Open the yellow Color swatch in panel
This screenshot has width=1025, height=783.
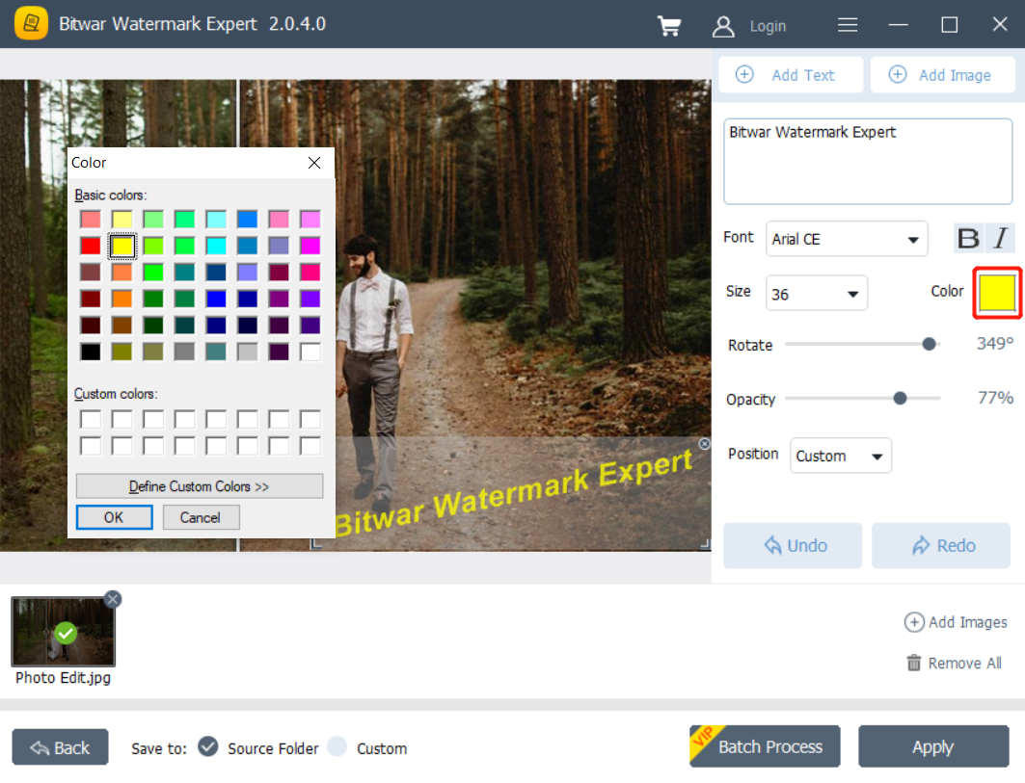997,293
